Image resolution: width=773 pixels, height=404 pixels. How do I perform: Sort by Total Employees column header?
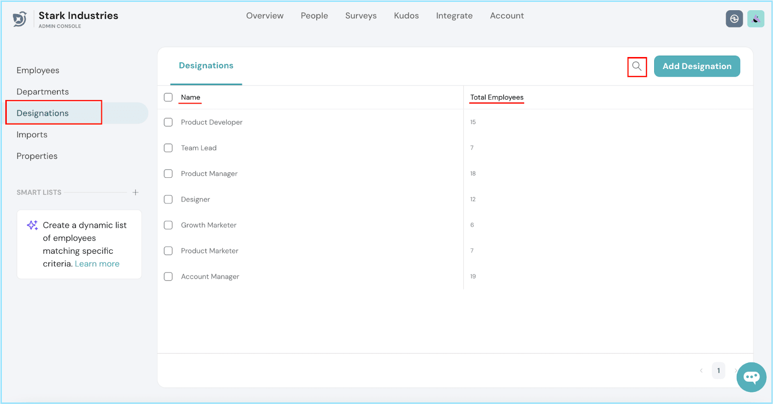pyautogui.click(x=497, y=97)
